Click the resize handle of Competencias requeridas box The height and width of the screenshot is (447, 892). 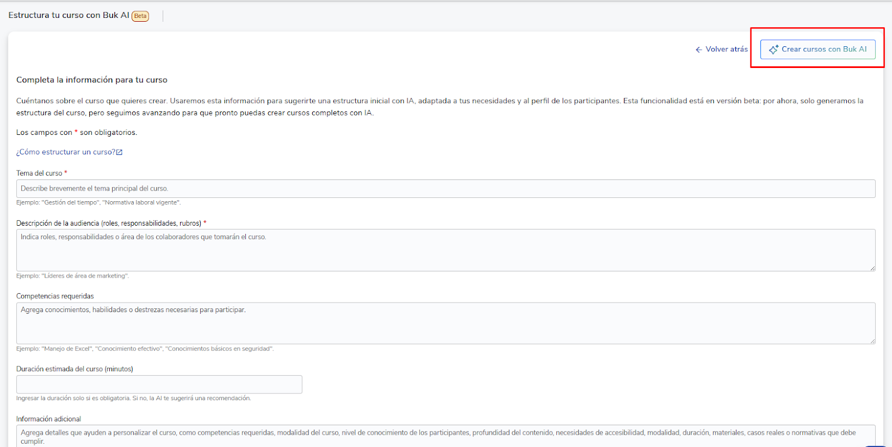coord(872,341)
